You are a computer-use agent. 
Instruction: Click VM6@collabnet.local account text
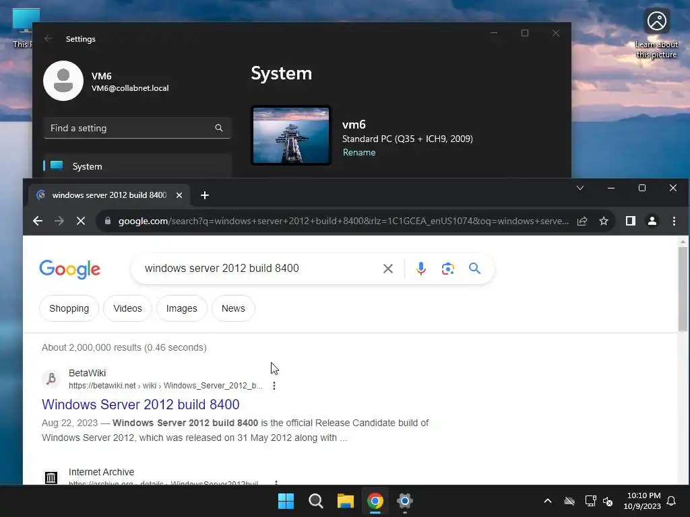click(130, 88)
